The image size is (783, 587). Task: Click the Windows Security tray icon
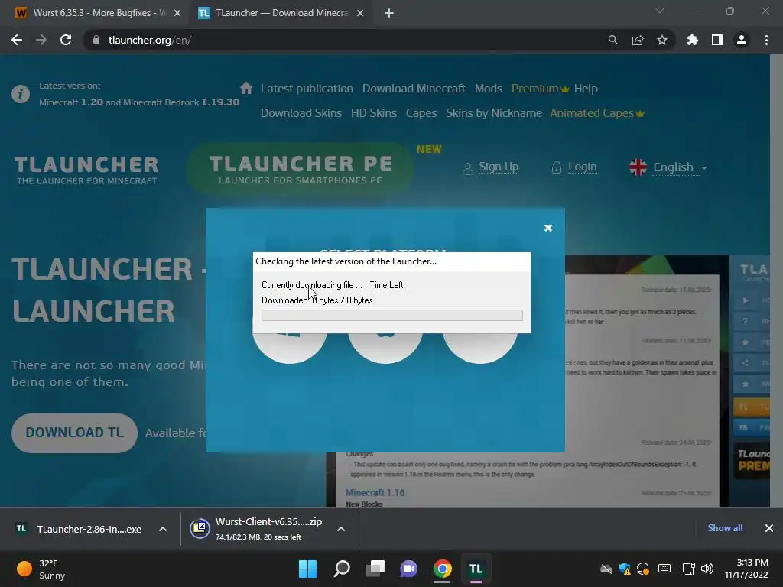(x=625, y=569)
